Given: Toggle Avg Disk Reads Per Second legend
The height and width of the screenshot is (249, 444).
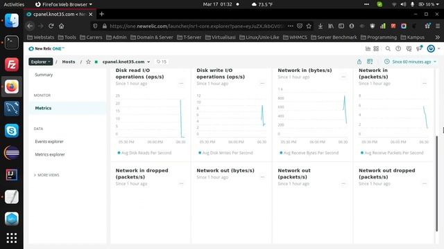Looking at the screenshot, I should (x=144, y=153).
